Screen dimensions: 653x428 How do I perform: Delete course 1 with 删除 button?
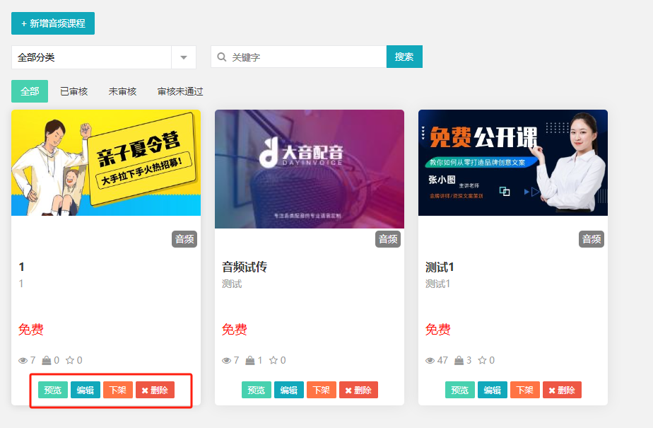click(155, 390)
